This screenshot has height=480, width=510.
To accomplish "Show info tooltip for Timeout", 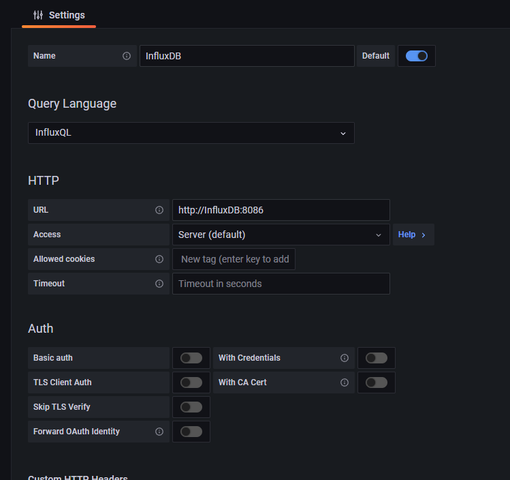I will tap(159, 284).
